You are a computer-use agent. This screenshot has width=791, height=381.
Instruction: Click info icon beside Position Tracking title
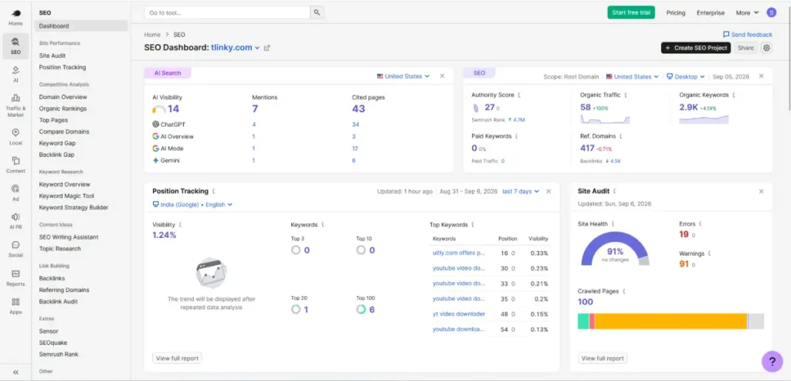coord(213,191)
